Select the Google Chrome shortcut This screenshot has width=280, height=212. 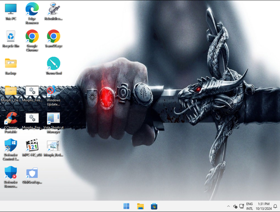click(32, 41)
